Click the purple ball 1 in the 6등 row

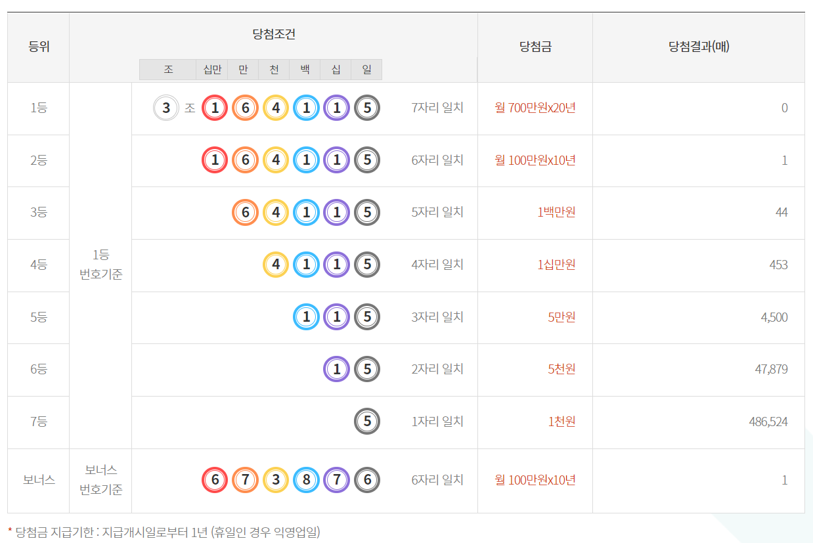pyautogui.click(x=337, y=369)
